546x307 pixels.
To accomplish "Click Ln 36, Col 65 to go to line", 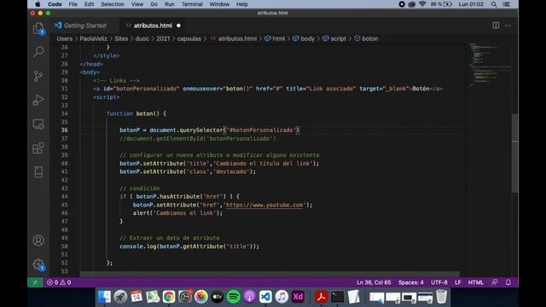I will tap(374, 282).
